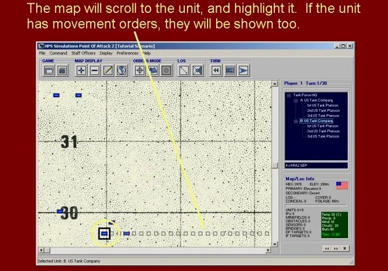Click the blue list icon in TURN group
This screenshot has width=388, height=271.
pyautogui.click(x=230, y=70)
